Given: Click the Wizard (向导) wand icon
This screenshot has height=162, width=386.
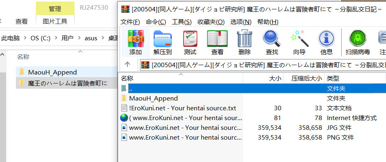Looking at the screenshot, I should point(299,38).
